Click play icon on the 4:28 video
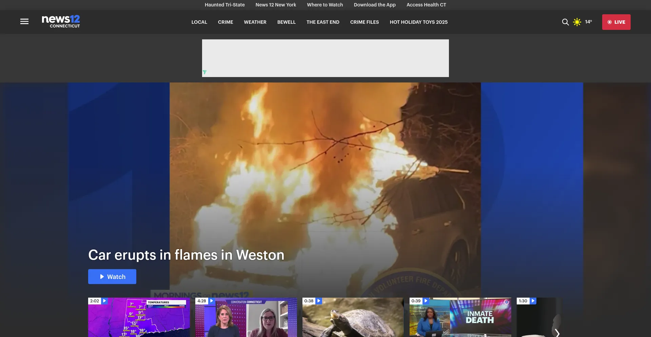 212,301
